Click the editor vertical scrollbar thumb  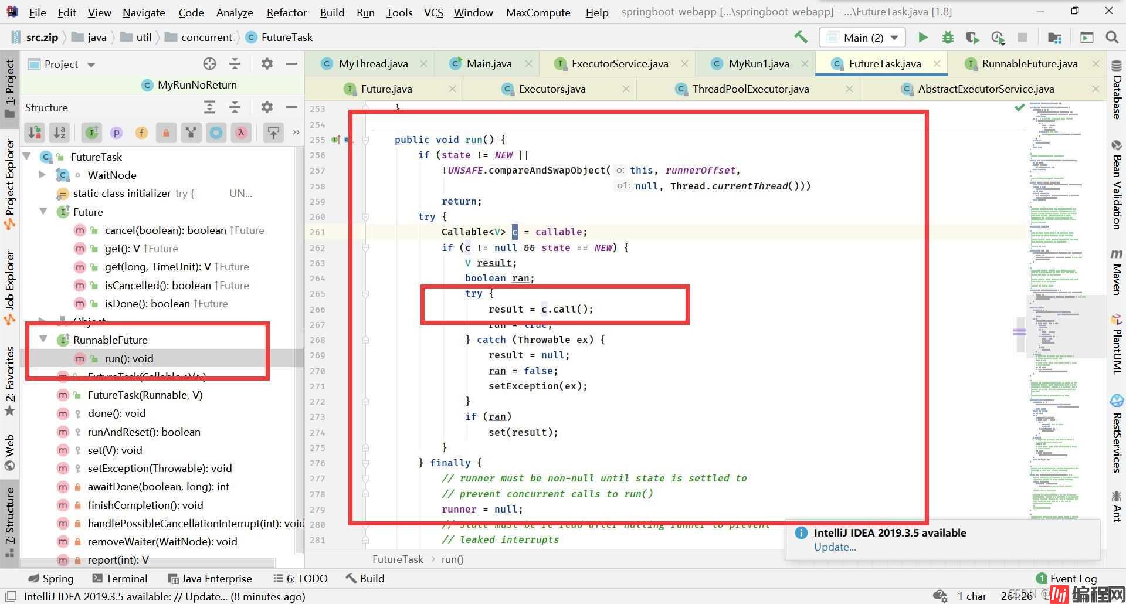click(x=1020, y=334)
